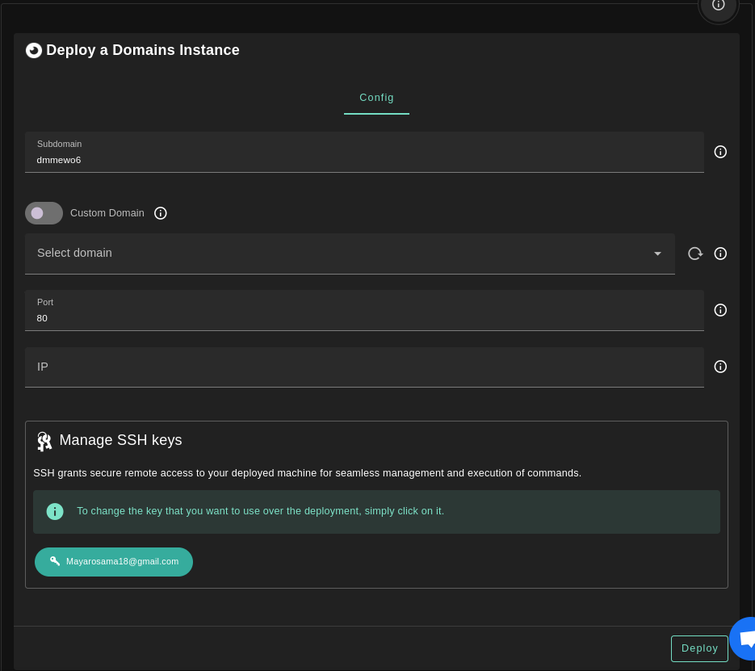Click the 'To change the key' hint text
This screenshot has height=671, width=755.
tap(261, 511)
